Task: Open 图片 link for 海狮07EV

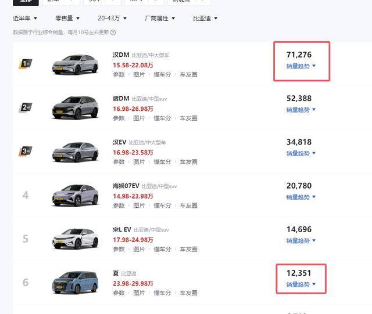Action: tap(139, 205)
